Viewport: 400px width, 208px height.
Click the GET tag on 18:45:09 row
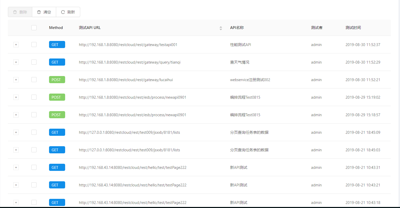point(57,132)
